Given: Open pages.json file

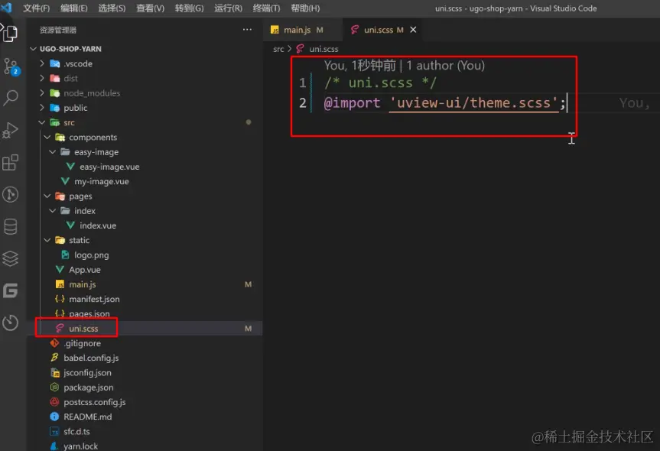Looking at the screenshot, I should coord(89,314).
